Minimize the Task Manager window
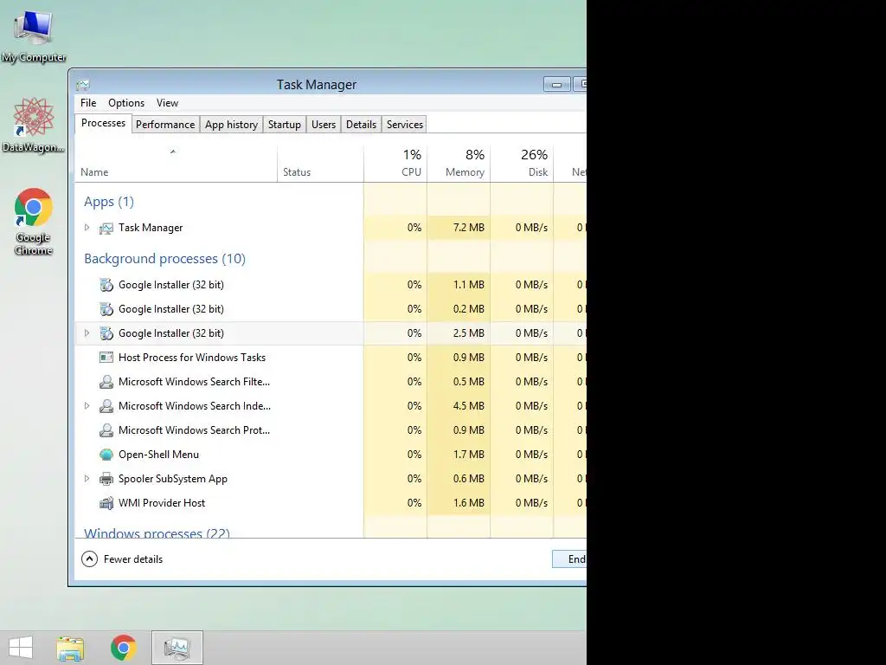The image size is (886, 665). [x=556, y=85]
